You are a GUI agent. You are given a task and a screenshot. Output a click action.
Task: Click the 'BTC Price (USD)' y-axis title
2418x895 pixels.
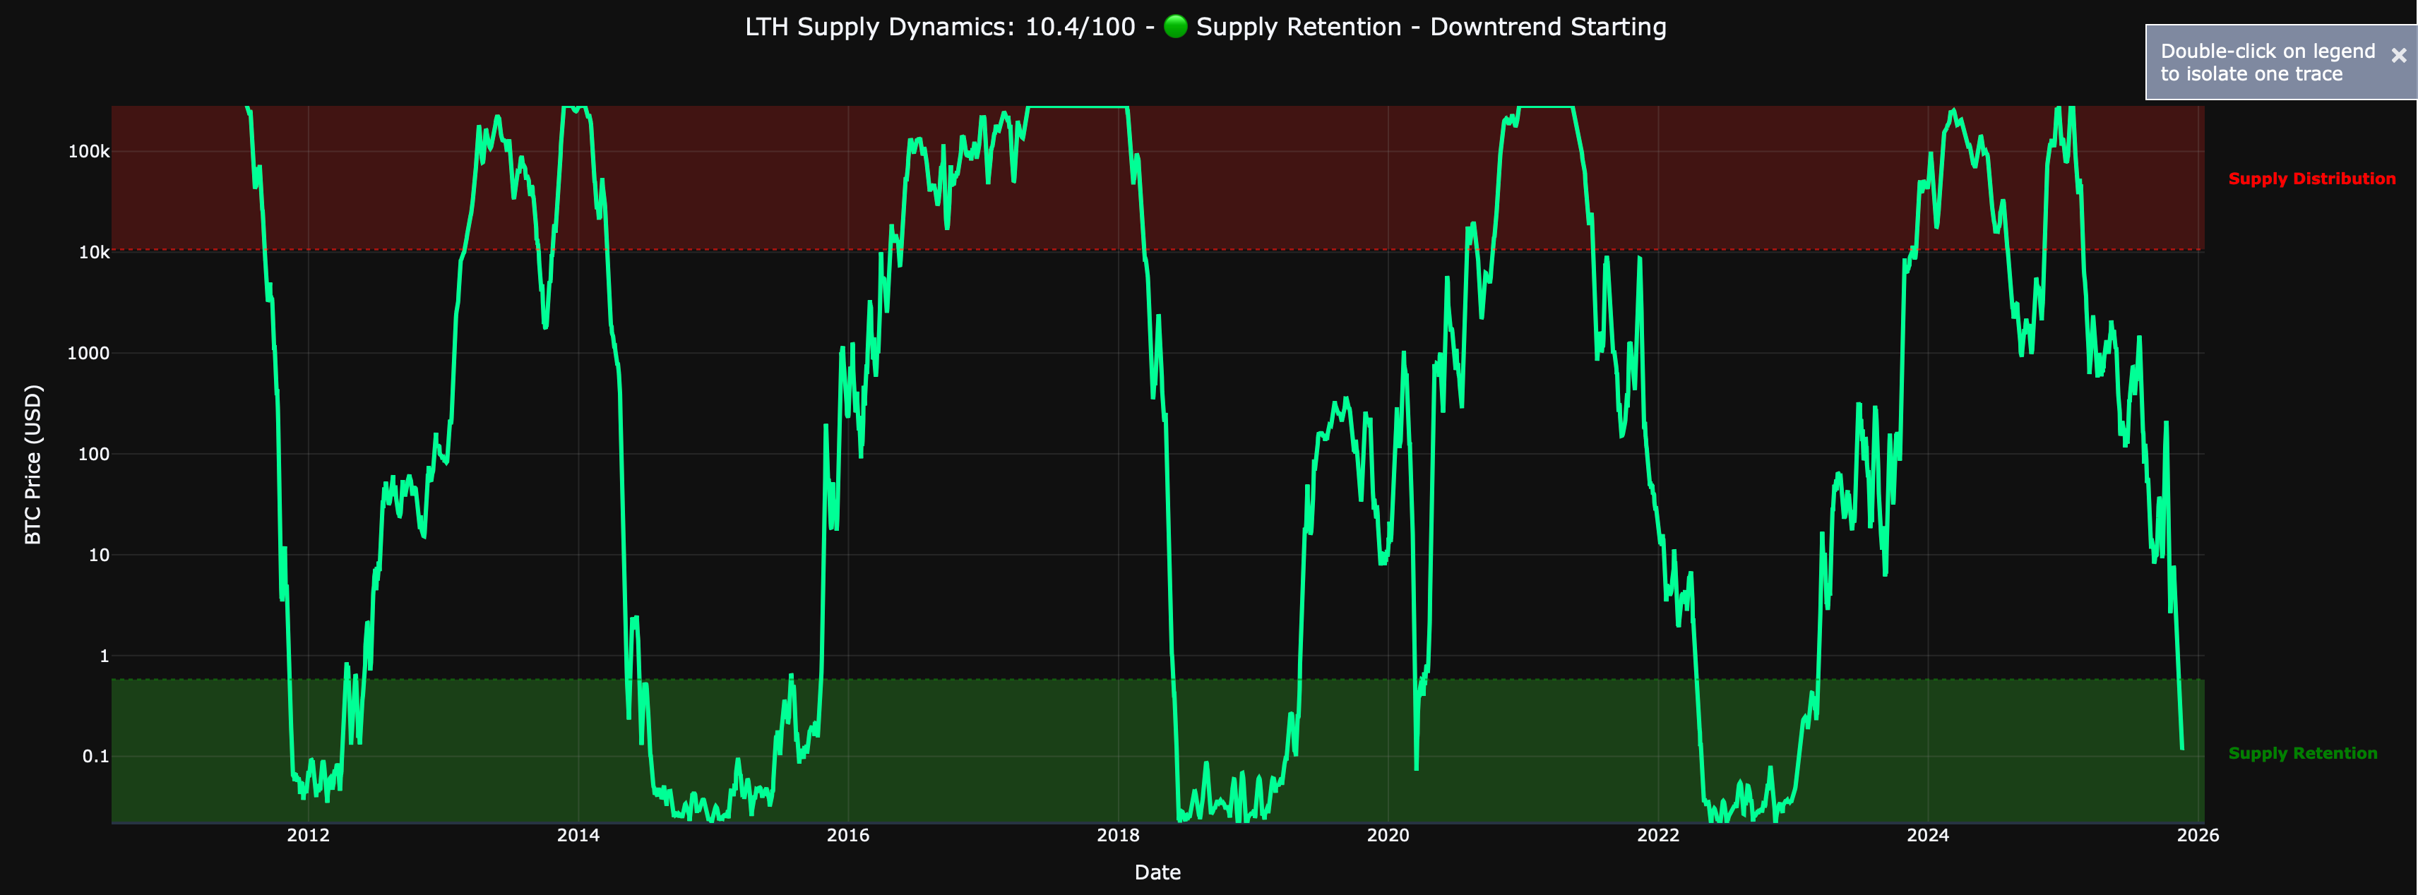tap(33, 464)
